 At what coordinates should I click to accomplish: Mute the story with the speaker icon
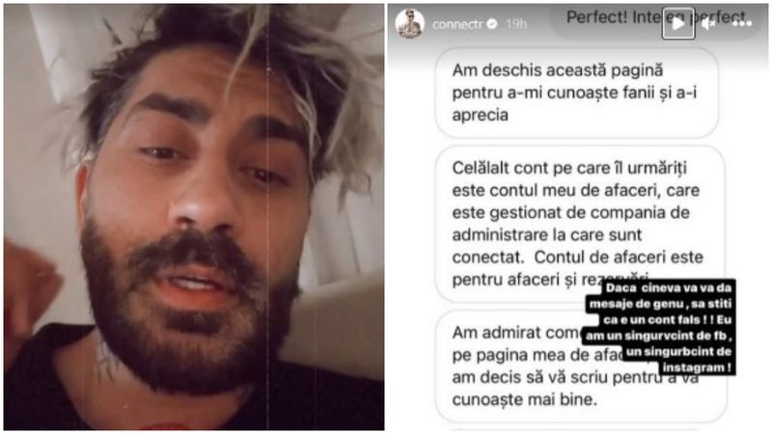(x=708, y=23)
